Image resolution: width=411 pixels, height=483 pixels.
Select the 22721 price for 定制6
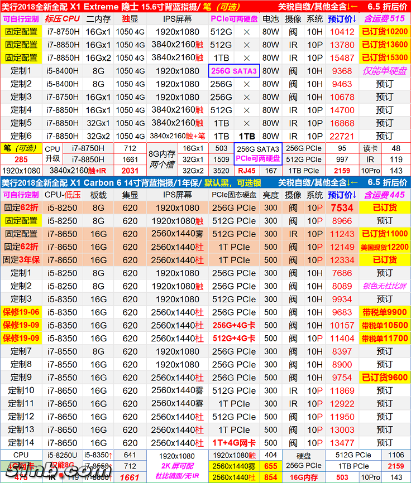click(x=342, y=136)
